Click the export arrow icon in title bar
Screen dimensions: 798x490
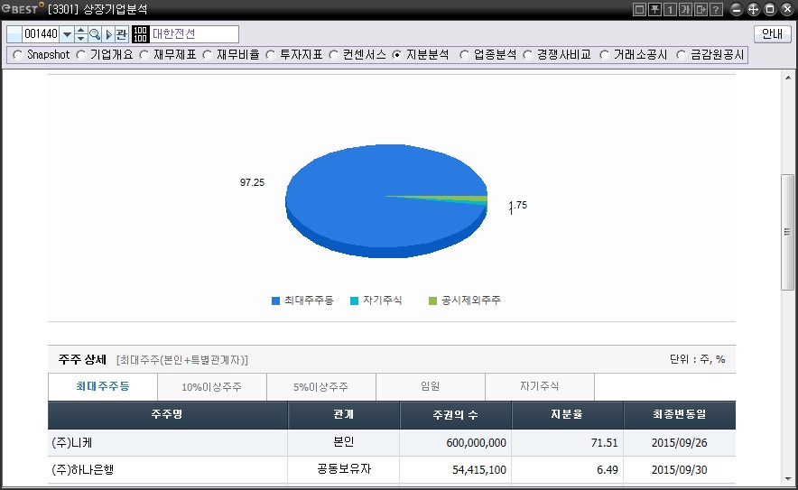click(x=701, y=9)
